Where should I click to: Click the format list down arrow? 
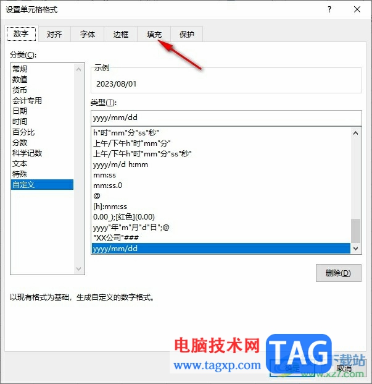click(x=355, y=249)
